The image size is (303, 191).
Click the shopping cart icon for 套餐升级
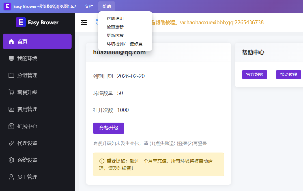click(x=11, y=92)
